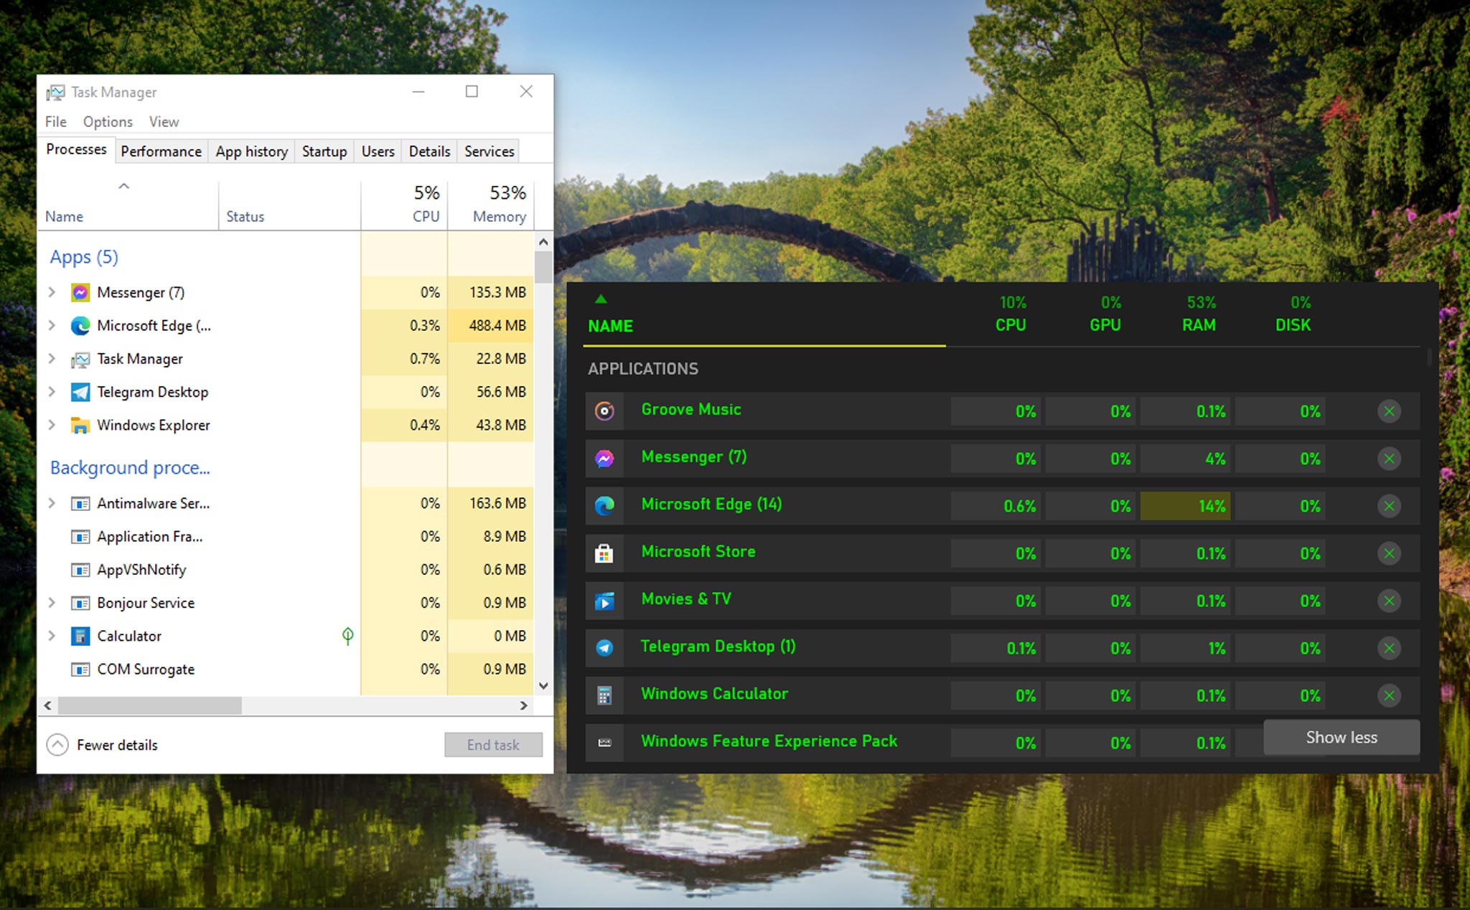Open the Options menu in Task Manager
The height and width of the screenshot is (910, 1470).
point(108,122)
